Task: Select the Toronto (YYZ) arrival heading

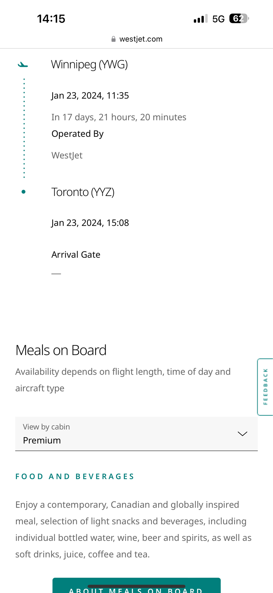Action: (x=83, y=192)
